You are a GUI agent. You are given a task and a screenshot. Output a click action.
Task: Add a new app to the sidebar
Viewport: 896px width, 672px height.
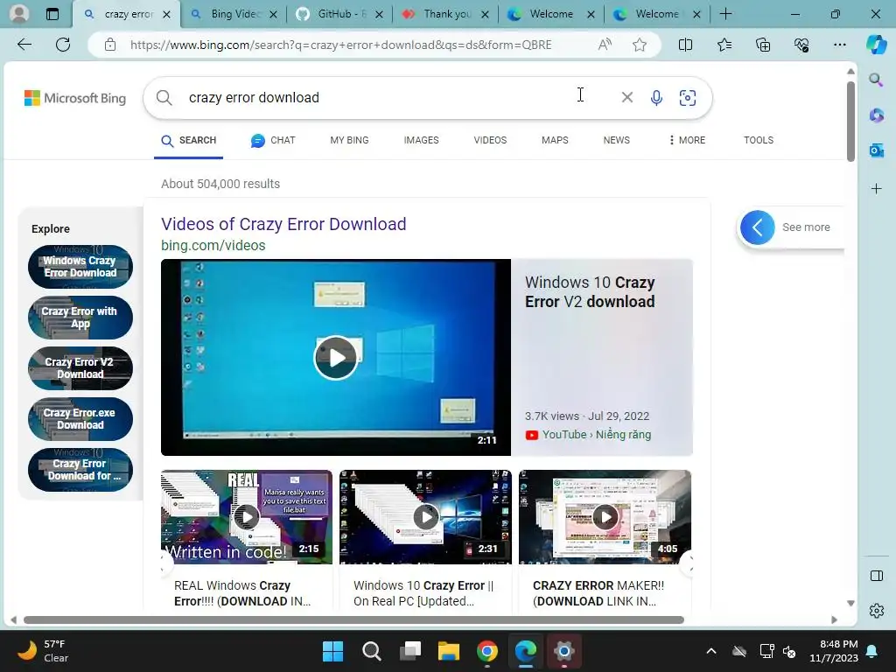[x=876, y=189]
